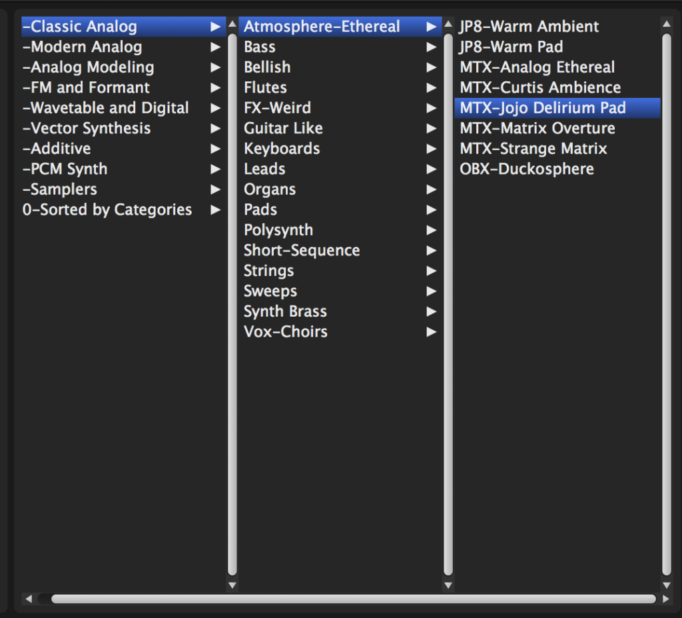
Task: Load the MTX-Analog Ethereal preset
Action: (x=557, y=67)
